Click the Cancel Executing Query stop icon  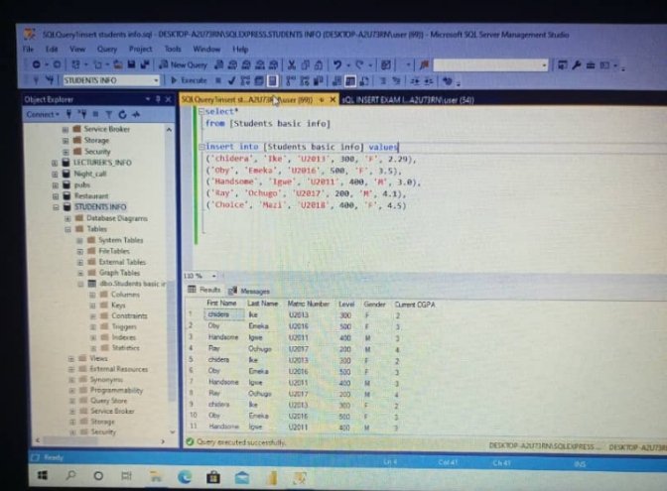click(x=218, y=80)
